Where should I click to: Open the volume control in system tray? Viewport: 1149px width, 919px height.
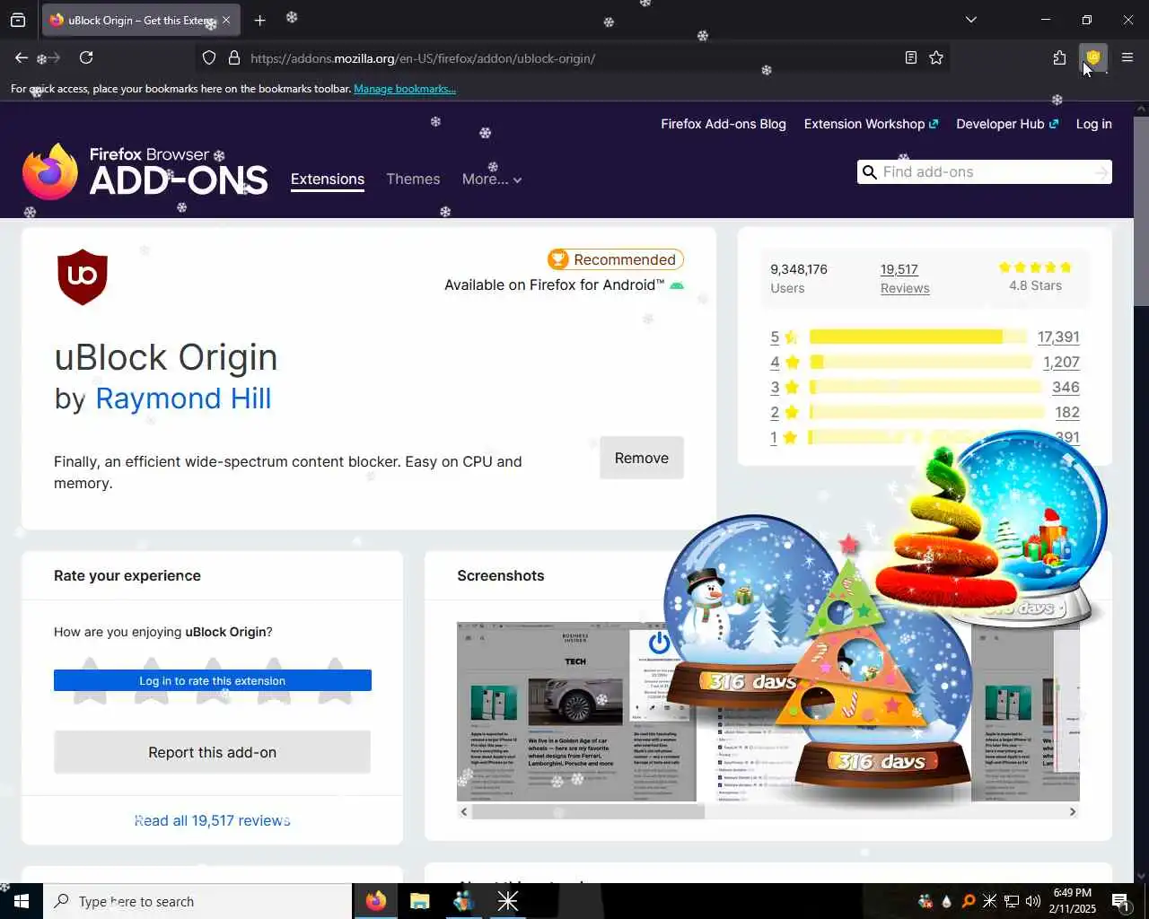click(x=1032, y=901)
